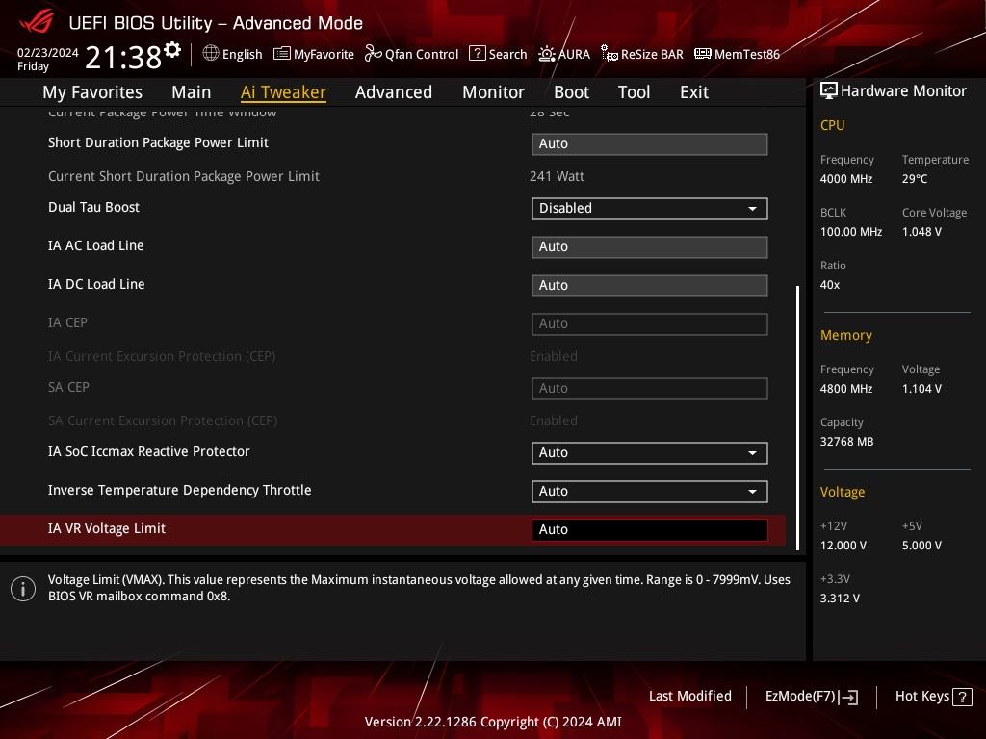This screenshot has height=739, width=986.
Task: Select the IA AC Load Line label
Action: point(95,245)
